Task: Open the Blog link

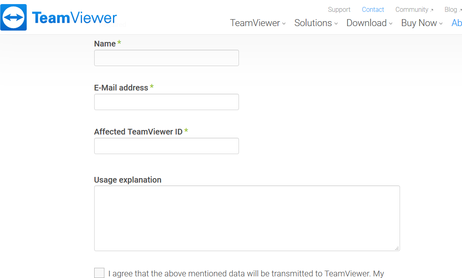Action: pos(453,10)
